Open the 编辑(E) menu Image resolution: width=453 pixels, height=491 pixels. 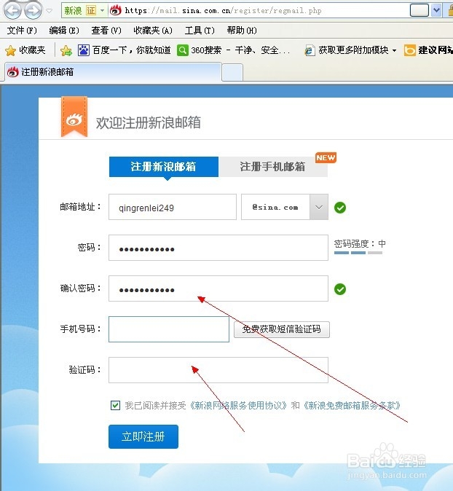64,31
